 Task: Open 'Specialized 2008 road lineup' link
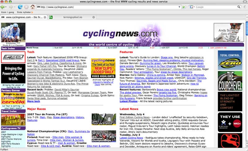(63, 60)
